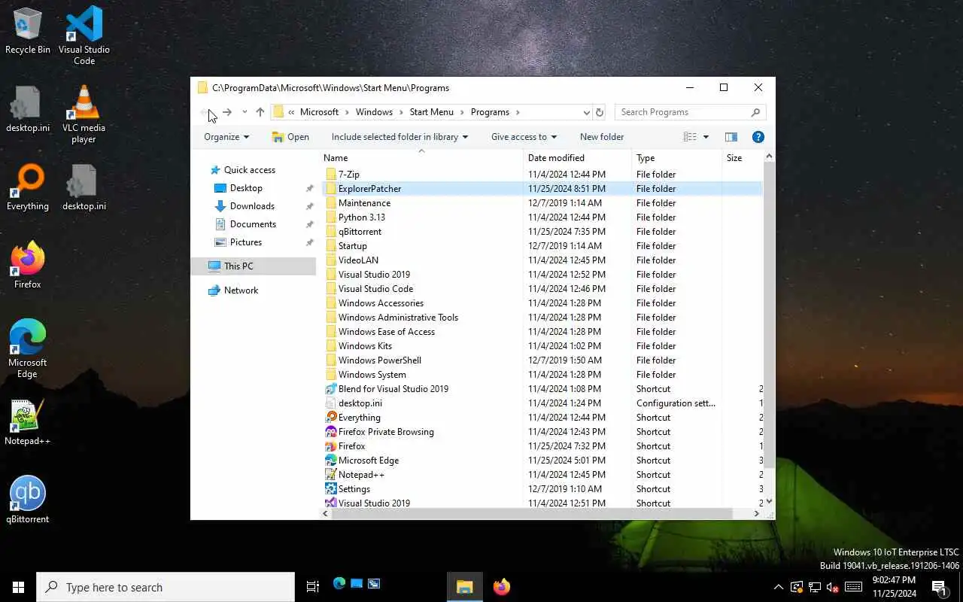Select the ExplorerPatcher folder row
This screenshot has height=602, width=963.
[x=542, y=189]
